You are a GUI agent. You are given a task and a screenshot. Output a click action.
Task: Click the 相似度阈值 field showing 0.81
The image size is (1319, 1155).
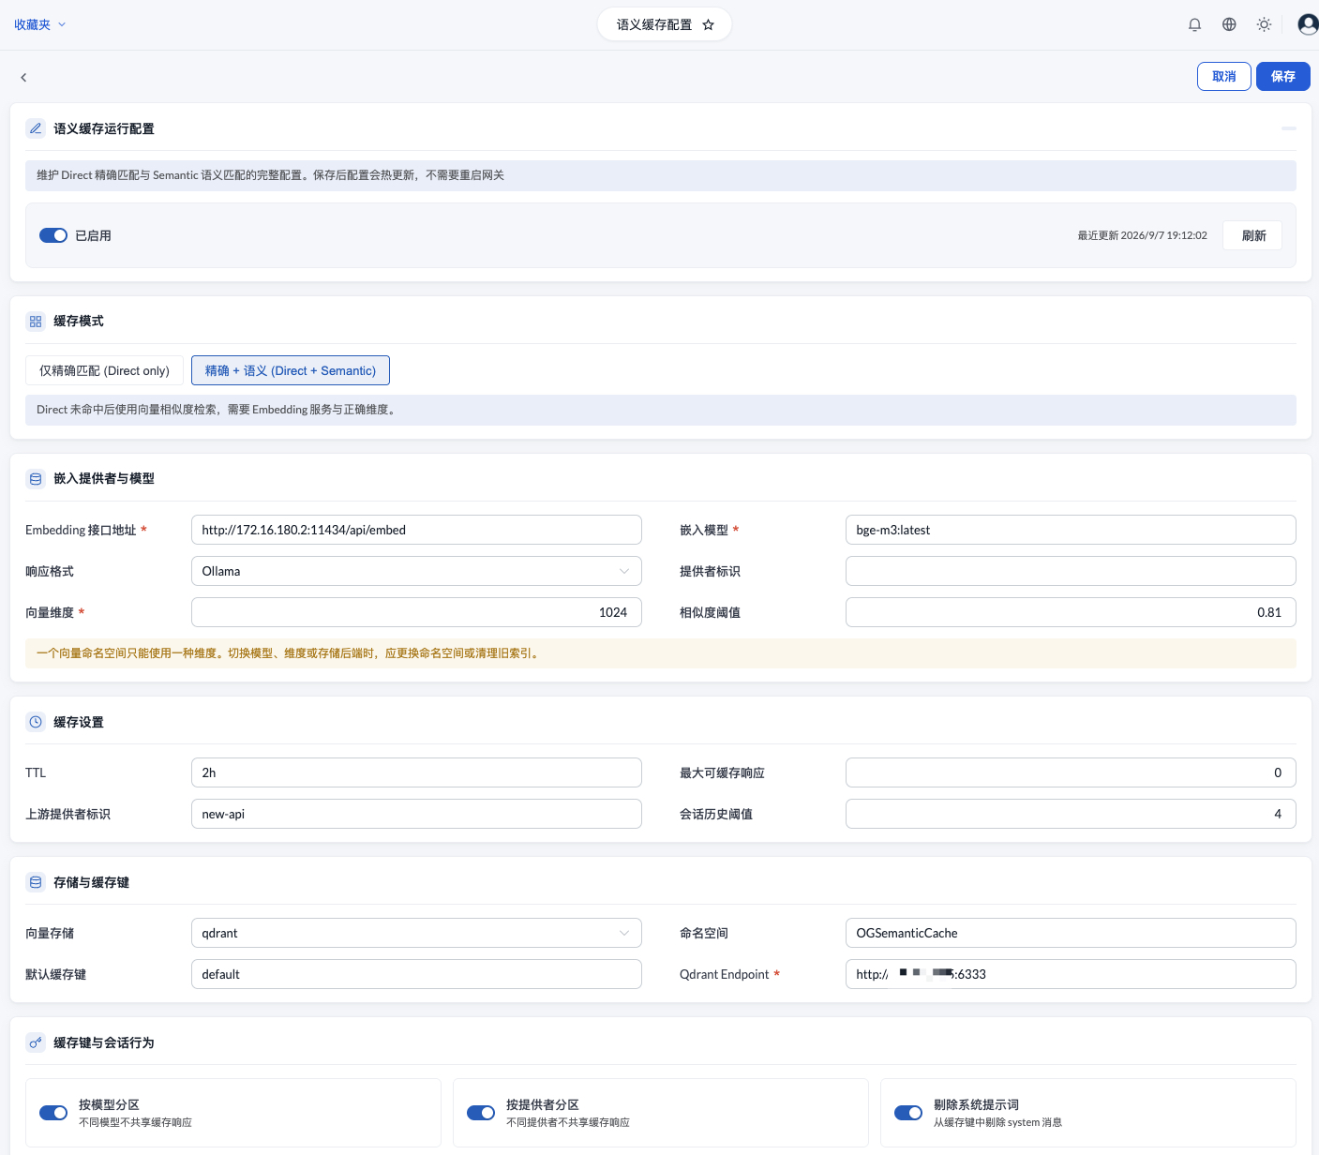click(1071, 612)
